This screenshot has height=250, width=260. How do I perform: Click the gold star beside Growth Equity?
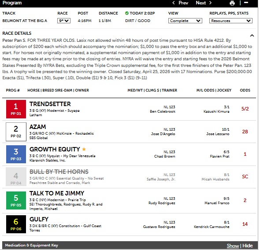84,149
